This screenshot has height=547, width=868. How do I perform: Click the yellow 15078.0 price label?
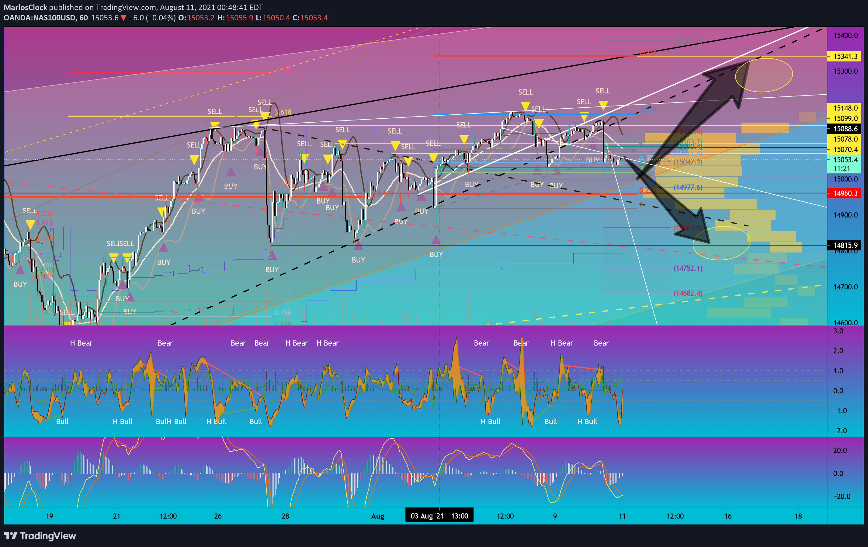(x=845, y=139)
